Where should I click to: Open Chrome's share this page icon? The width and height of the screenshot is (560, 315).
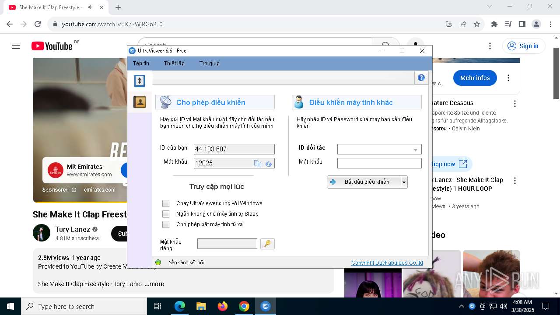[x=463, y=24]
